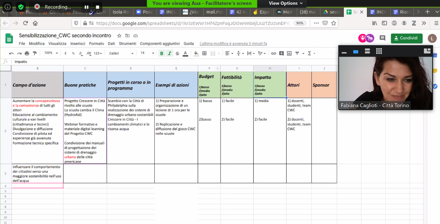Open the filter dropdown on Budget column
Viewport: 440px width, 224px height.
pos(217,69)
